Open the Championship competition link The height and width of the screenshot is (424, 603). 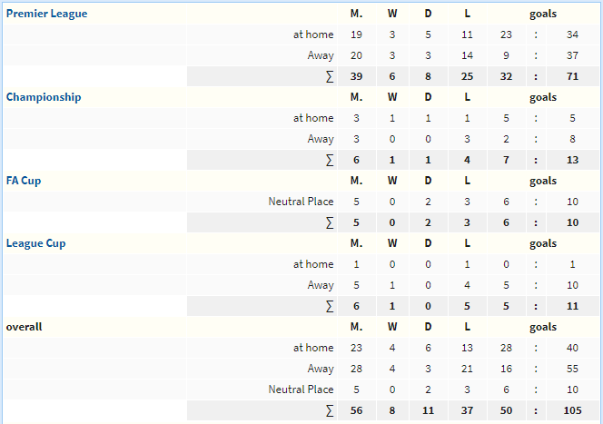pyautogui.click(x=44, y=97)
